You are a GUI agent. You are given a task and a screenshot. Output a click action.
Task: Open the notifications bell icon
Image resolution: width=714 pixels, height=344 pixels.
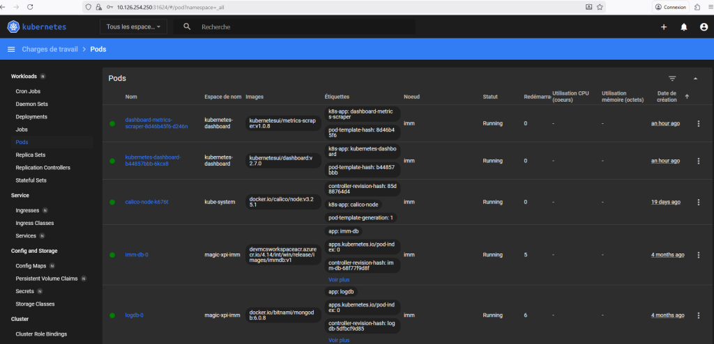(x=684, y=27)
